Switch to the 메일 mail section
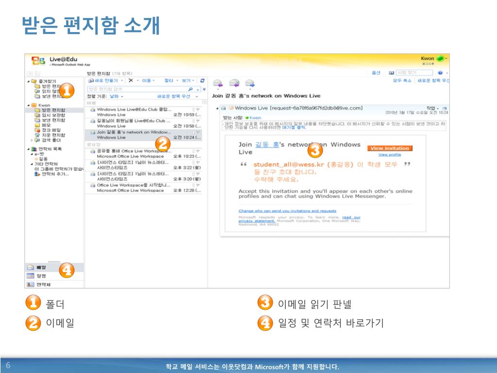Viewport: 497px width, 373px height. tap(54, 268)
